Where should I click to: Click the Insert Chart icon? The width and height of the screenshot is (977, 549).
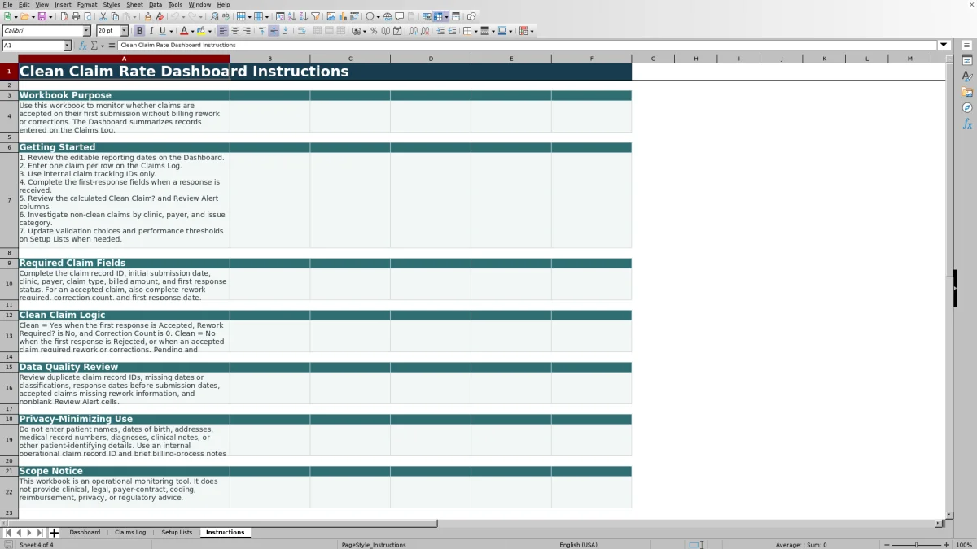[x=343, y=16]
